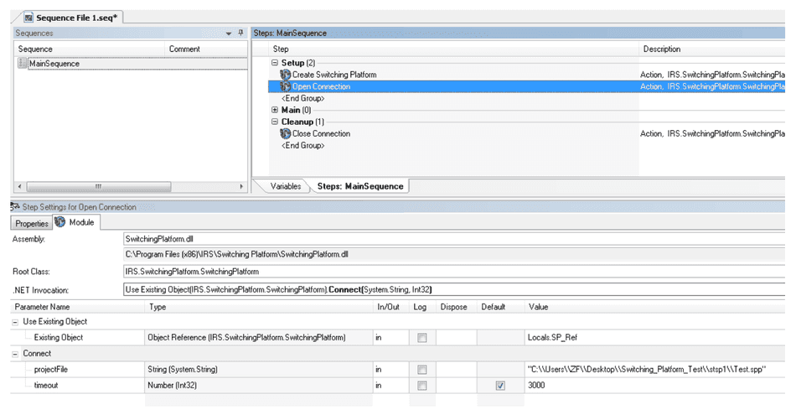Click the timeout parameter name
796x415 pixels.
46,385
